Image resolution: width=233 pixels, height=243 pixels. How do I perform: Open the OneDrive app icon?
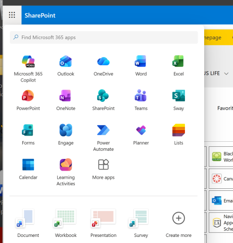point(103,66)
